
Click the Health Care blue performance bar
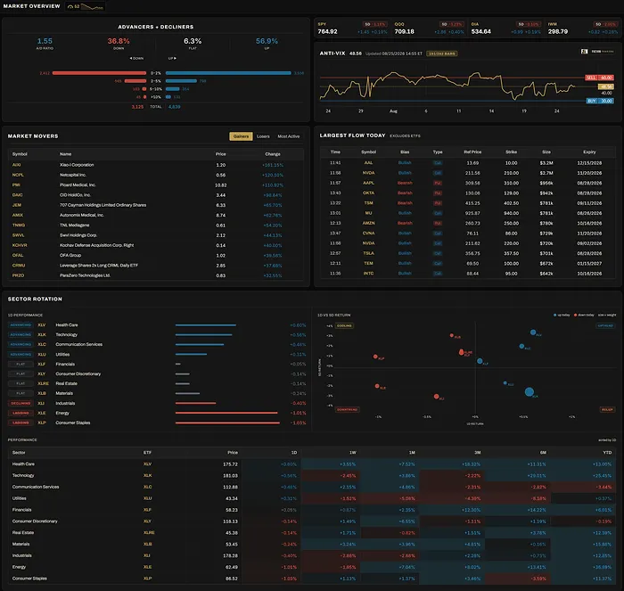(206, 325)
